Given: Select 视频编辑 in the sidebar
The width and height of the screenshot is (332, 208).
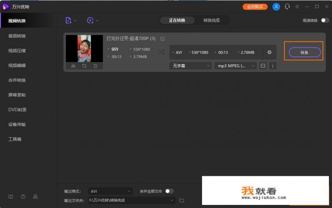Looking at the screenshot, I should pos(17,66).
